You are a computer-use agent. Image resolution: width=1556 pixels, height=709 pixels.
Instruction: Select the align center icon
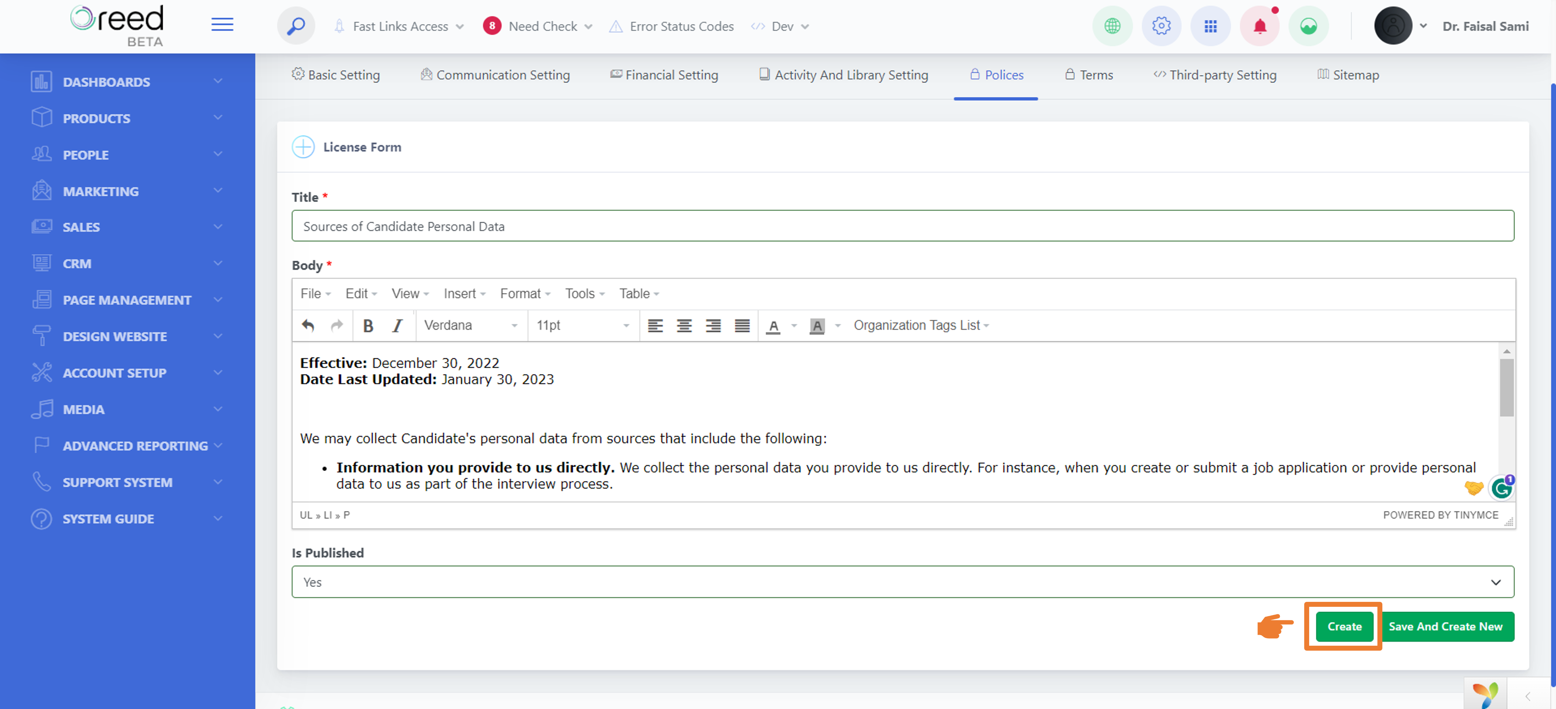(x=684, y=326)
